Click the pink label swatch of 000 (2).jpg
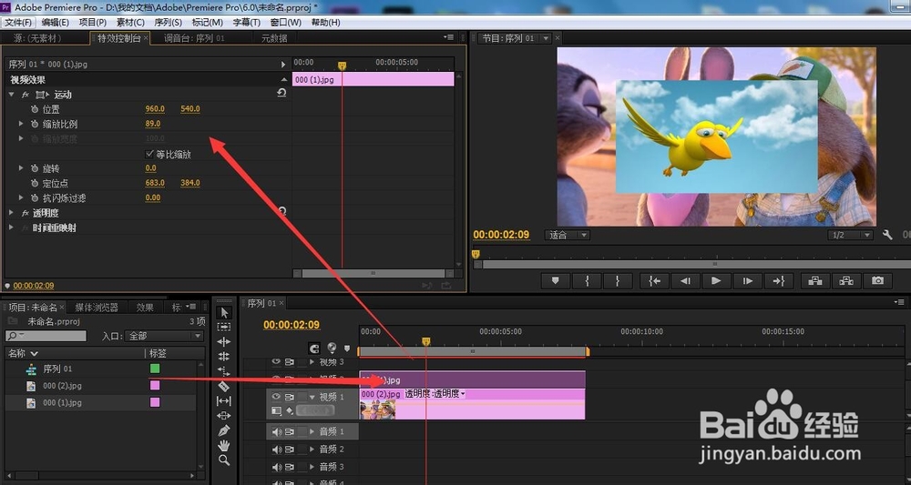The height and width of the screenshot is (485, 911). tap(155, 385)
